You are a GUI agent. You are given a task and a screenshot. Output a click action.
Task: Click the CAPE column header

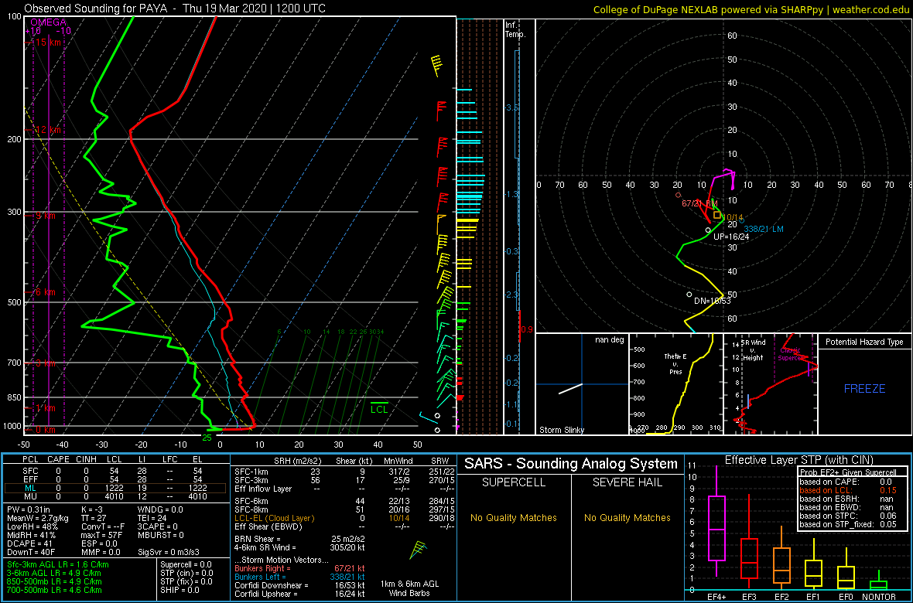58,460
